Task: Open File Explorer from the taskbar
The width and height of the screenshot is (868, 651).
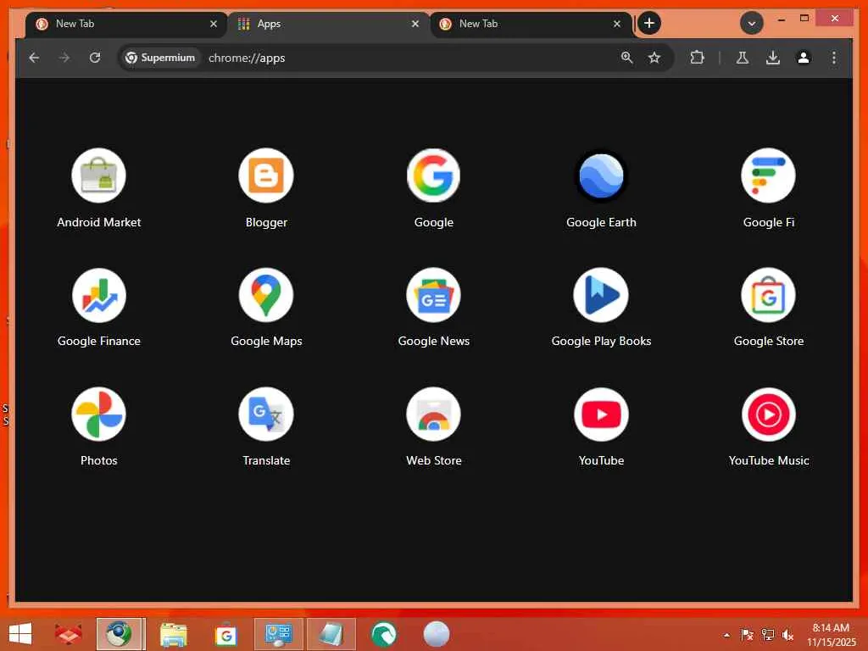Action: point(173,634)
